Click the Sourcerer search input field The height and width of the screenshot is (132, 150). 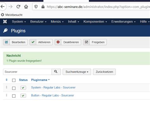pyautogui.click(x=27, y=72)
